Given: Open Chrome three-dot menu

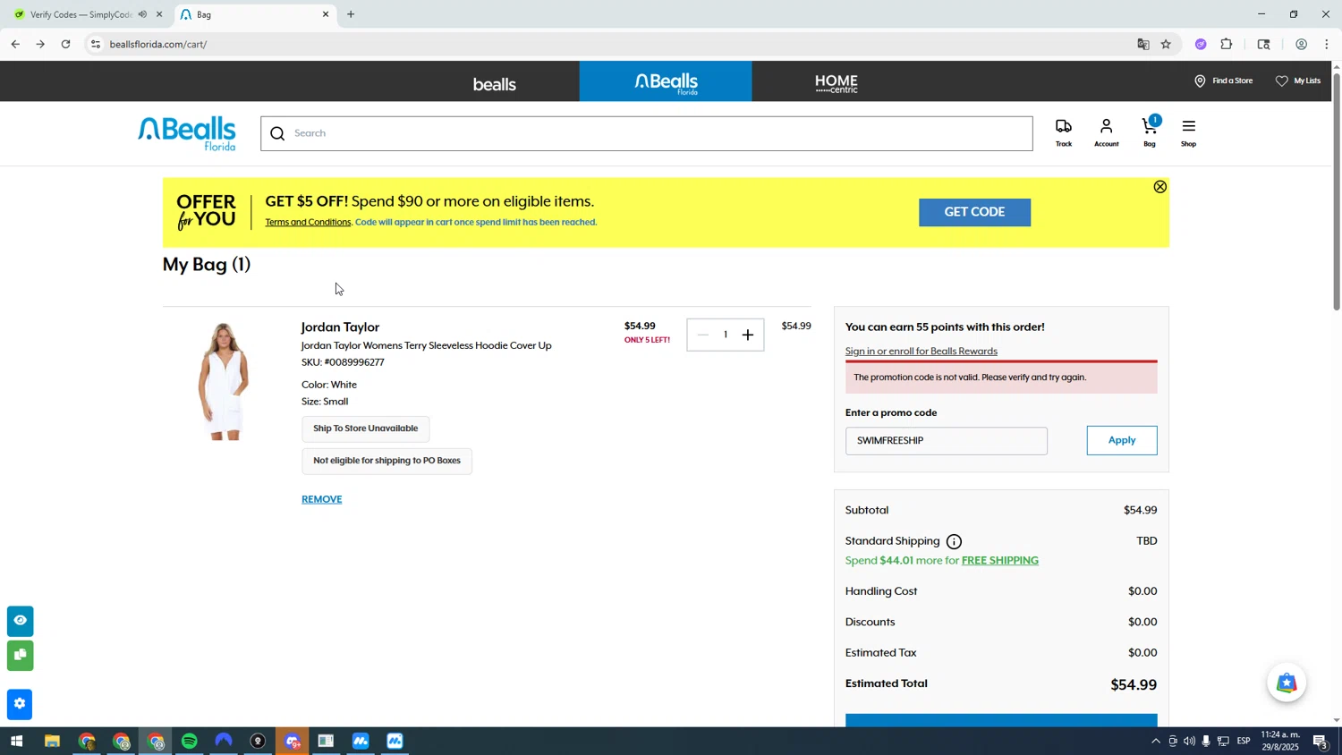Looking at the screenshot, I should click(1327, 44).
